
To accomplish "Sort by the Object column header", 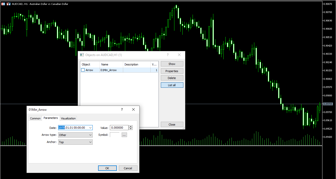I will tap(90, 64).
